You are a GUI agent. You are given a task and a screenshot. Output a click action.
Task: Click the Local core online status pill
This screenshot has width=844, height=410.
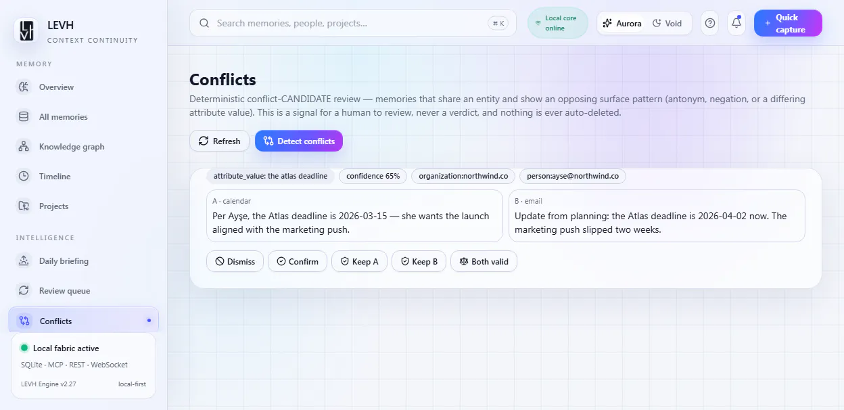(558, 23)
